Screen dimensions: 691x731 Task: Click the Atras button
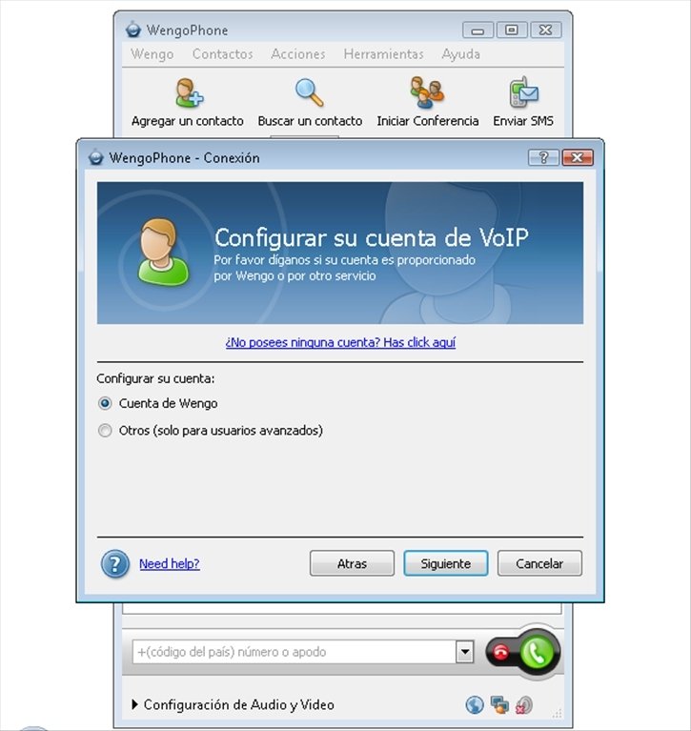click(352, 563)
